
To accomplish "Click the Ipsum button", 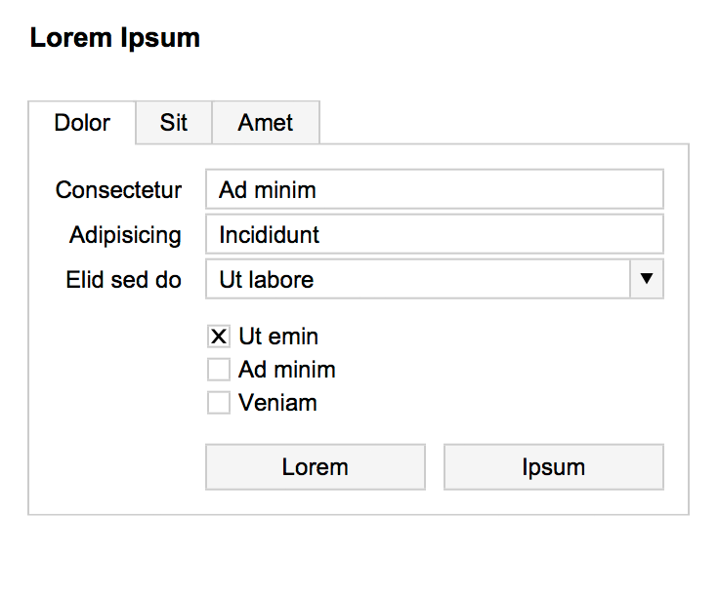I will tap(553, 467).
